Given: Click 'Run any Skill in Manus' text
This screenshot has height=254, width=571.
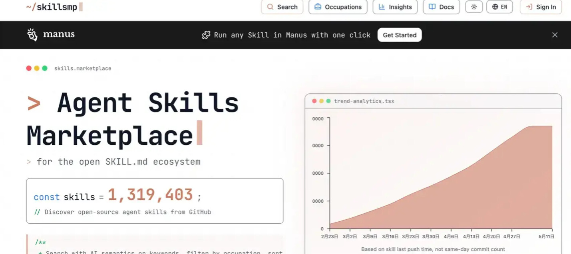Looking at the screenshot, I should (x=292, y=35).
